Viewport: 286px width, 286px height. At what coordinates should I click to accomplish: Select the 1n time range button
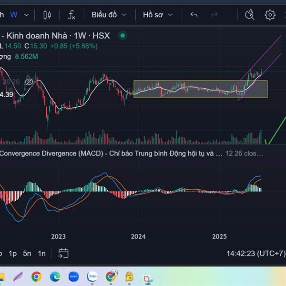click(42, 254)
